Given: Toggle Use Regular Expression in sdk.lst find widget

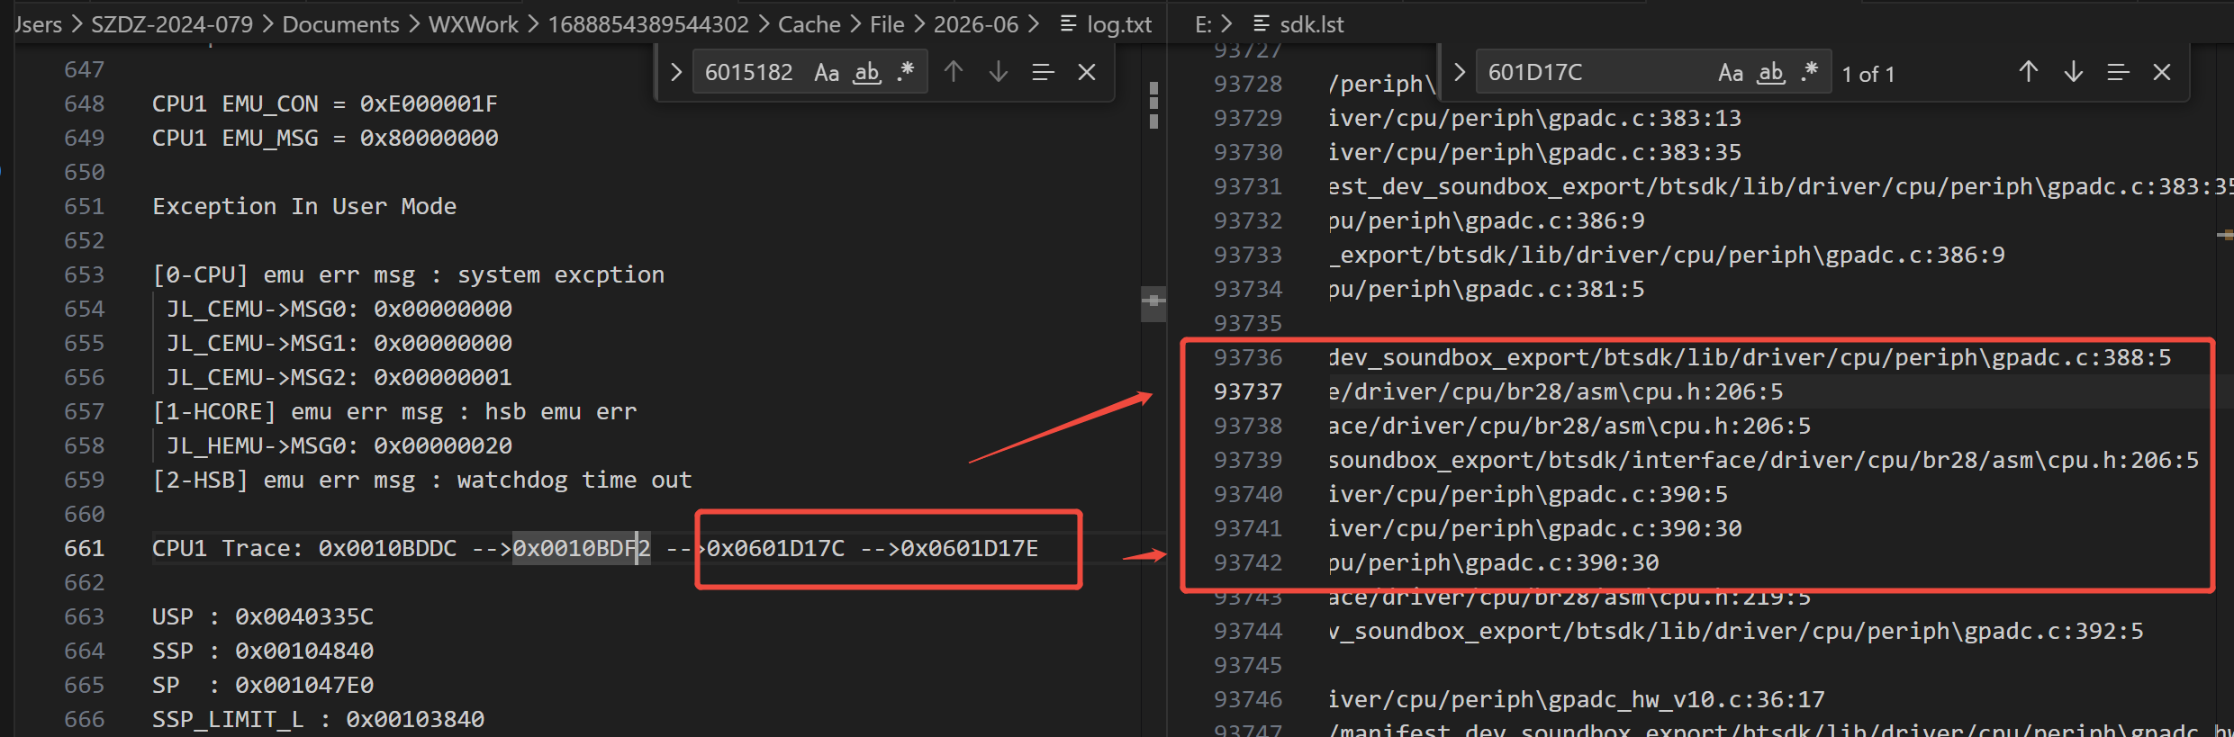Looking at the screenshot, I should pos(1810,72).
